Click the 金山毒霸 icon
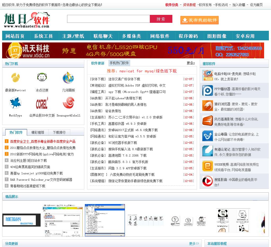Screen dimensions: 271x247 pos(208,136)
